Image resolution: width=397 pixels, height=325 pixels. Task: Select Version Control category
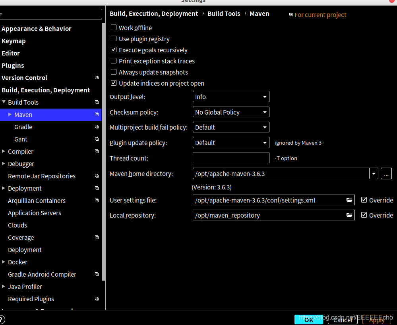tap(24, 78)
